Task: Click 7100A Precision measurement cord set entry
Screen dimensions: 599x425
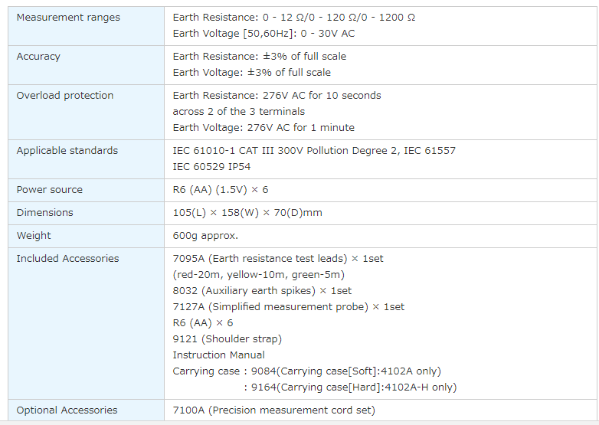Action: (x=273, y=410)
